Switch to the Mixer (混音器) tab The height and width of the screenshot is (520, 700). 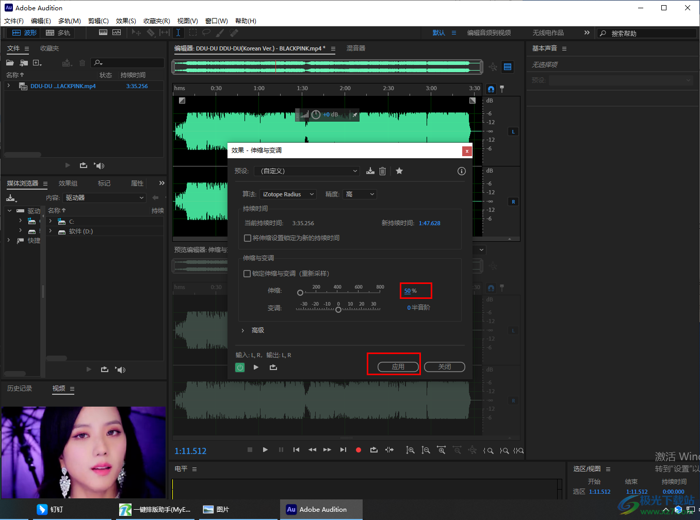[x=355, y=48]
